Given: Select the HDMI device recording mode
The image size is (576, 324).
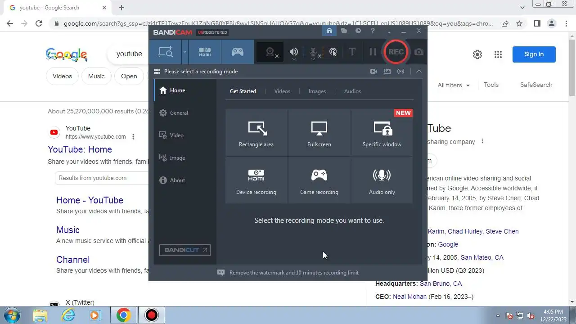Looking at the screenshot, I should [205, 52].
